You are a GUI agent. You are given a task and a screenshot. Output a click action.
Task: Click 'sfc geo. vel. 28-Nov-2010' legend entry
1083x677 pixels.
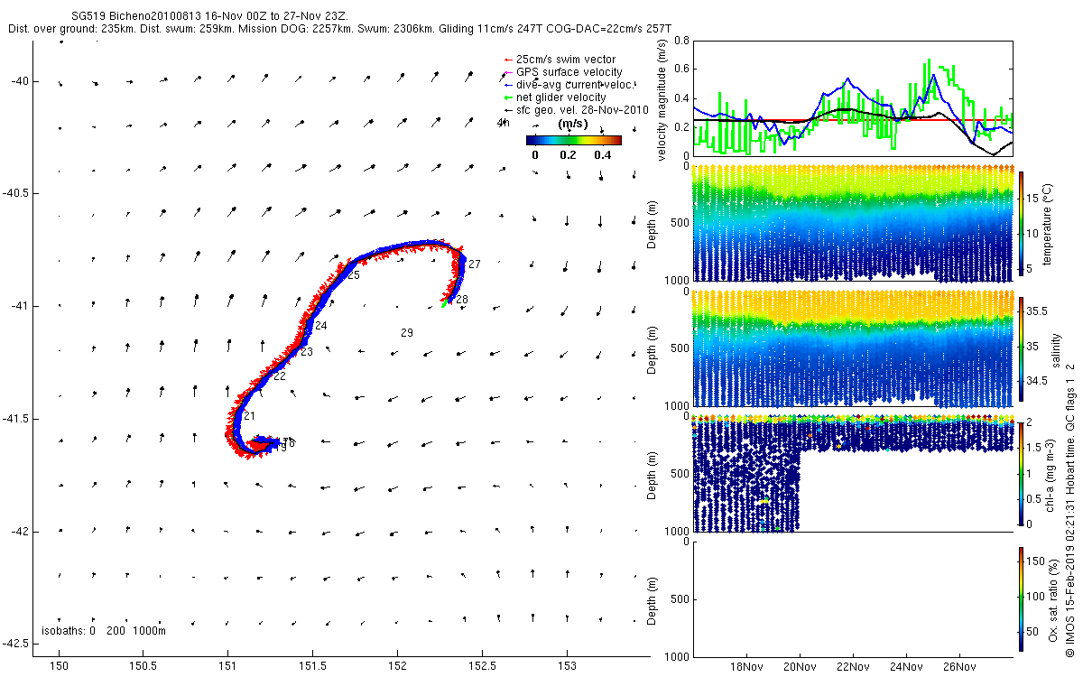coord(576,110)
